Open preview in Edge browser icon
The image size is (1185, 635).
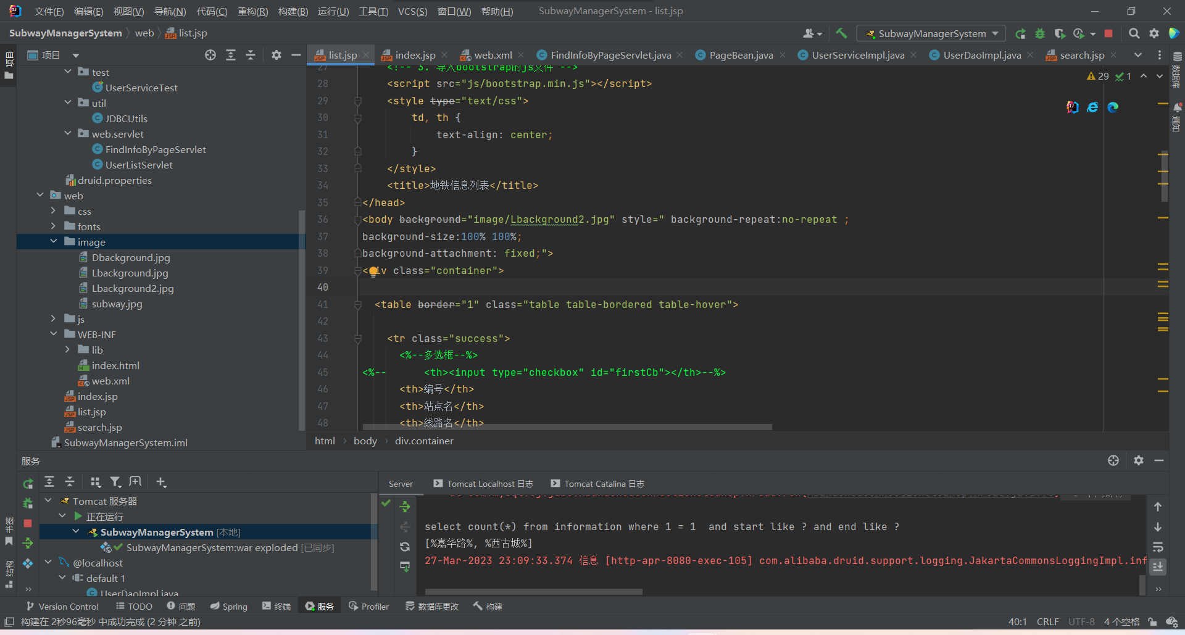pyautogui.click(x=1113, y=107)
